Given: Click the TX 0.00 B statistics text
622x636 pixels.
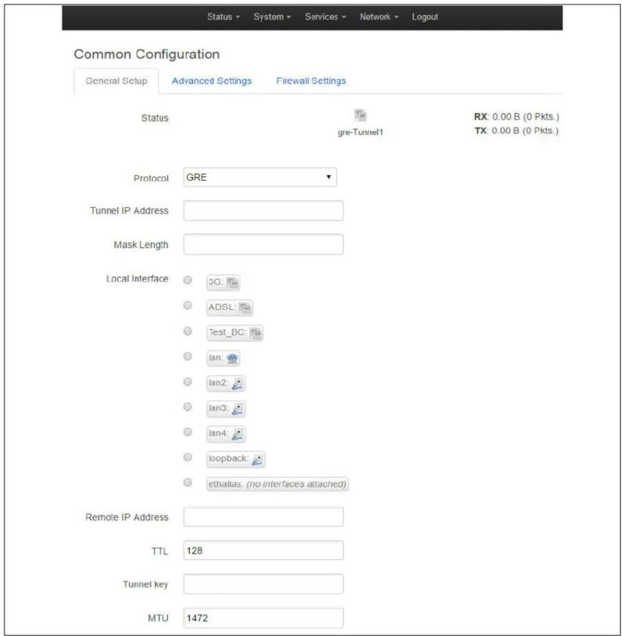Looking at the screenshot, I should click(x=516, y=130).
